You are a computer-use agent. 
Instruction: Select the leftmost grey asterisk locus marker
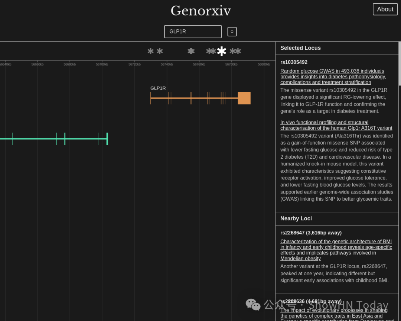point(151,51)
